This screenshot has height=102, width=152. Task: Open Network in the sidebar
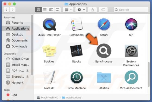click(16, 83)
